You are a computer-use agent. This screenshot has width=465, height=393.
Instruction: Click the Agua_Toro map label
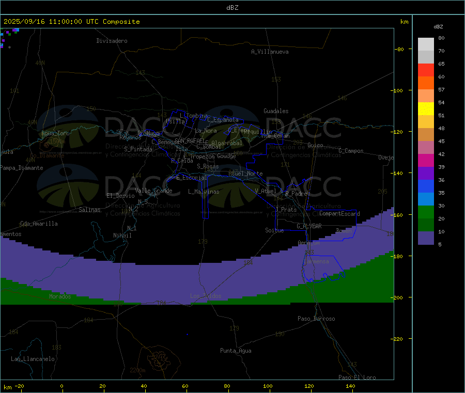point(55,133)
